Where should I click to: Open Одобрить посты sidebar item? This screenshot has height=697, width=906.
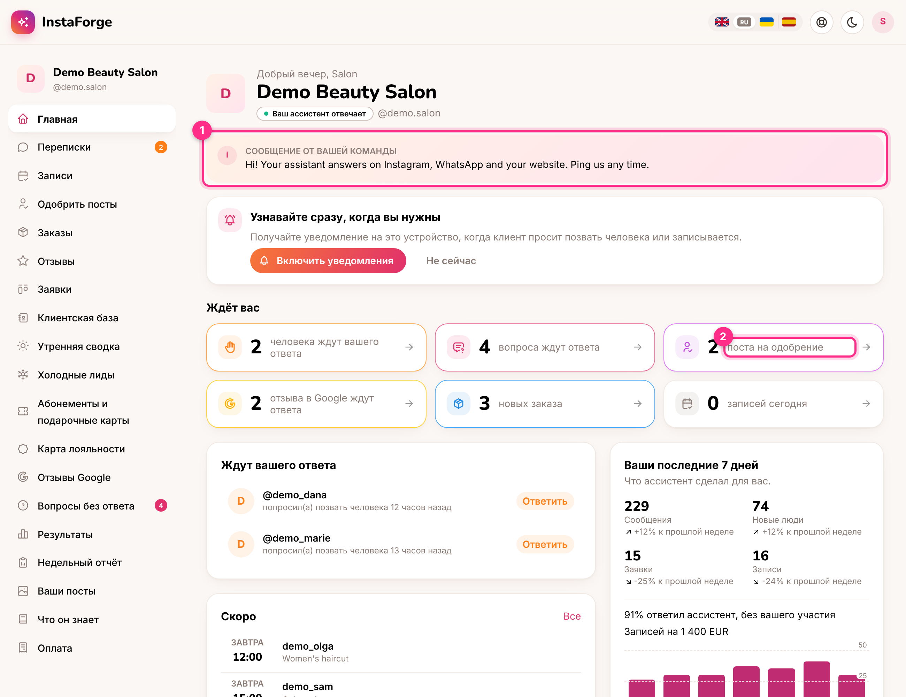(x=92, y=204)
